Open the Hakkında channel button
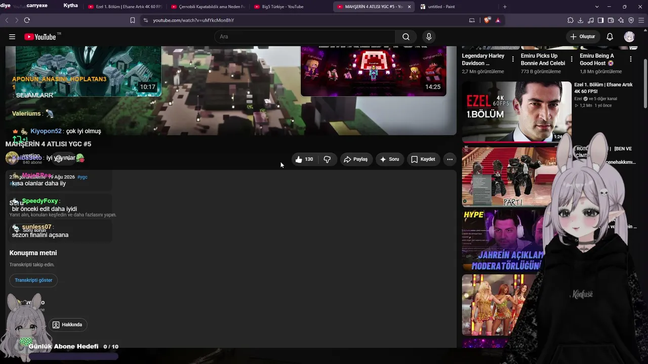 tap(67, 325)
